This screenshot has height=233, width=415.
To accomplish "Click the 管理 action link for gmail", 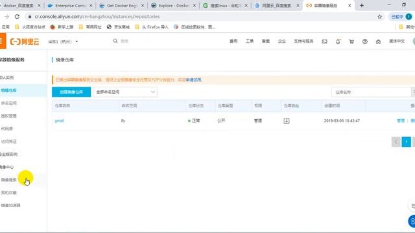I will pos(401,121).
